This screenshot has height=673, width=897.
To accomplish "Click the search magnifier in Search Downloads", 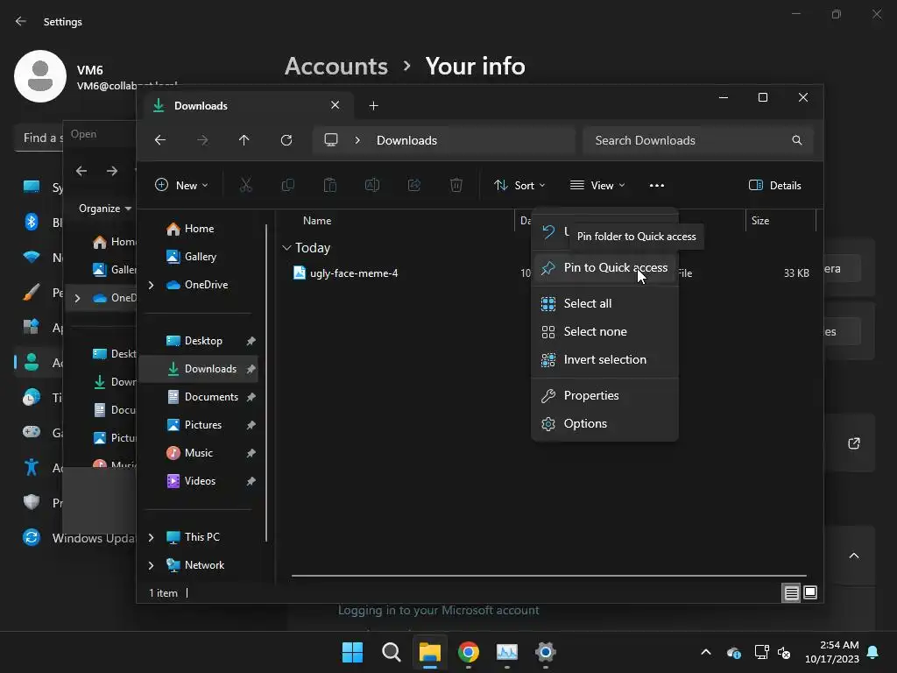I will coord(796,140).
